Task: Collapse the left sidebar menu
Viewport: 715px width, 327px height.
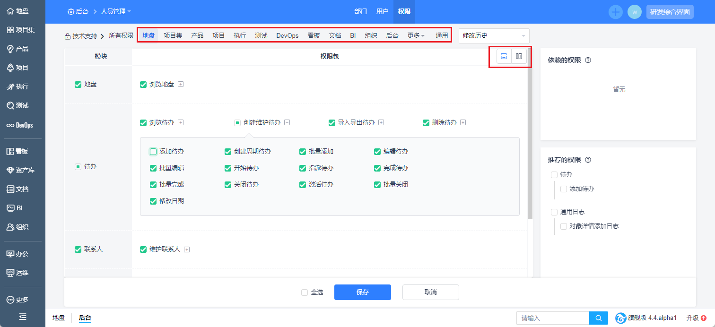Action: point(22,317)
